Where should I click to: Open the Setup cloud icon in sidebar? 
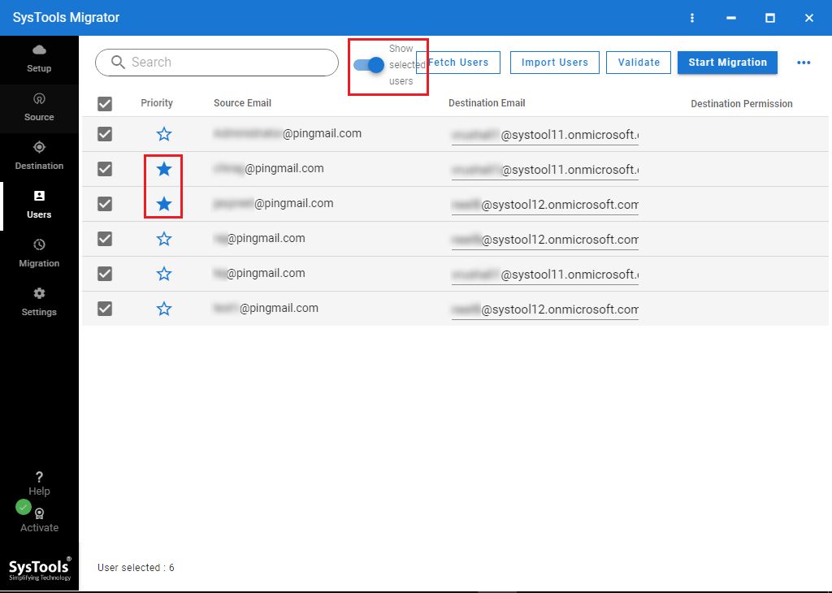(x=39, y=50)
